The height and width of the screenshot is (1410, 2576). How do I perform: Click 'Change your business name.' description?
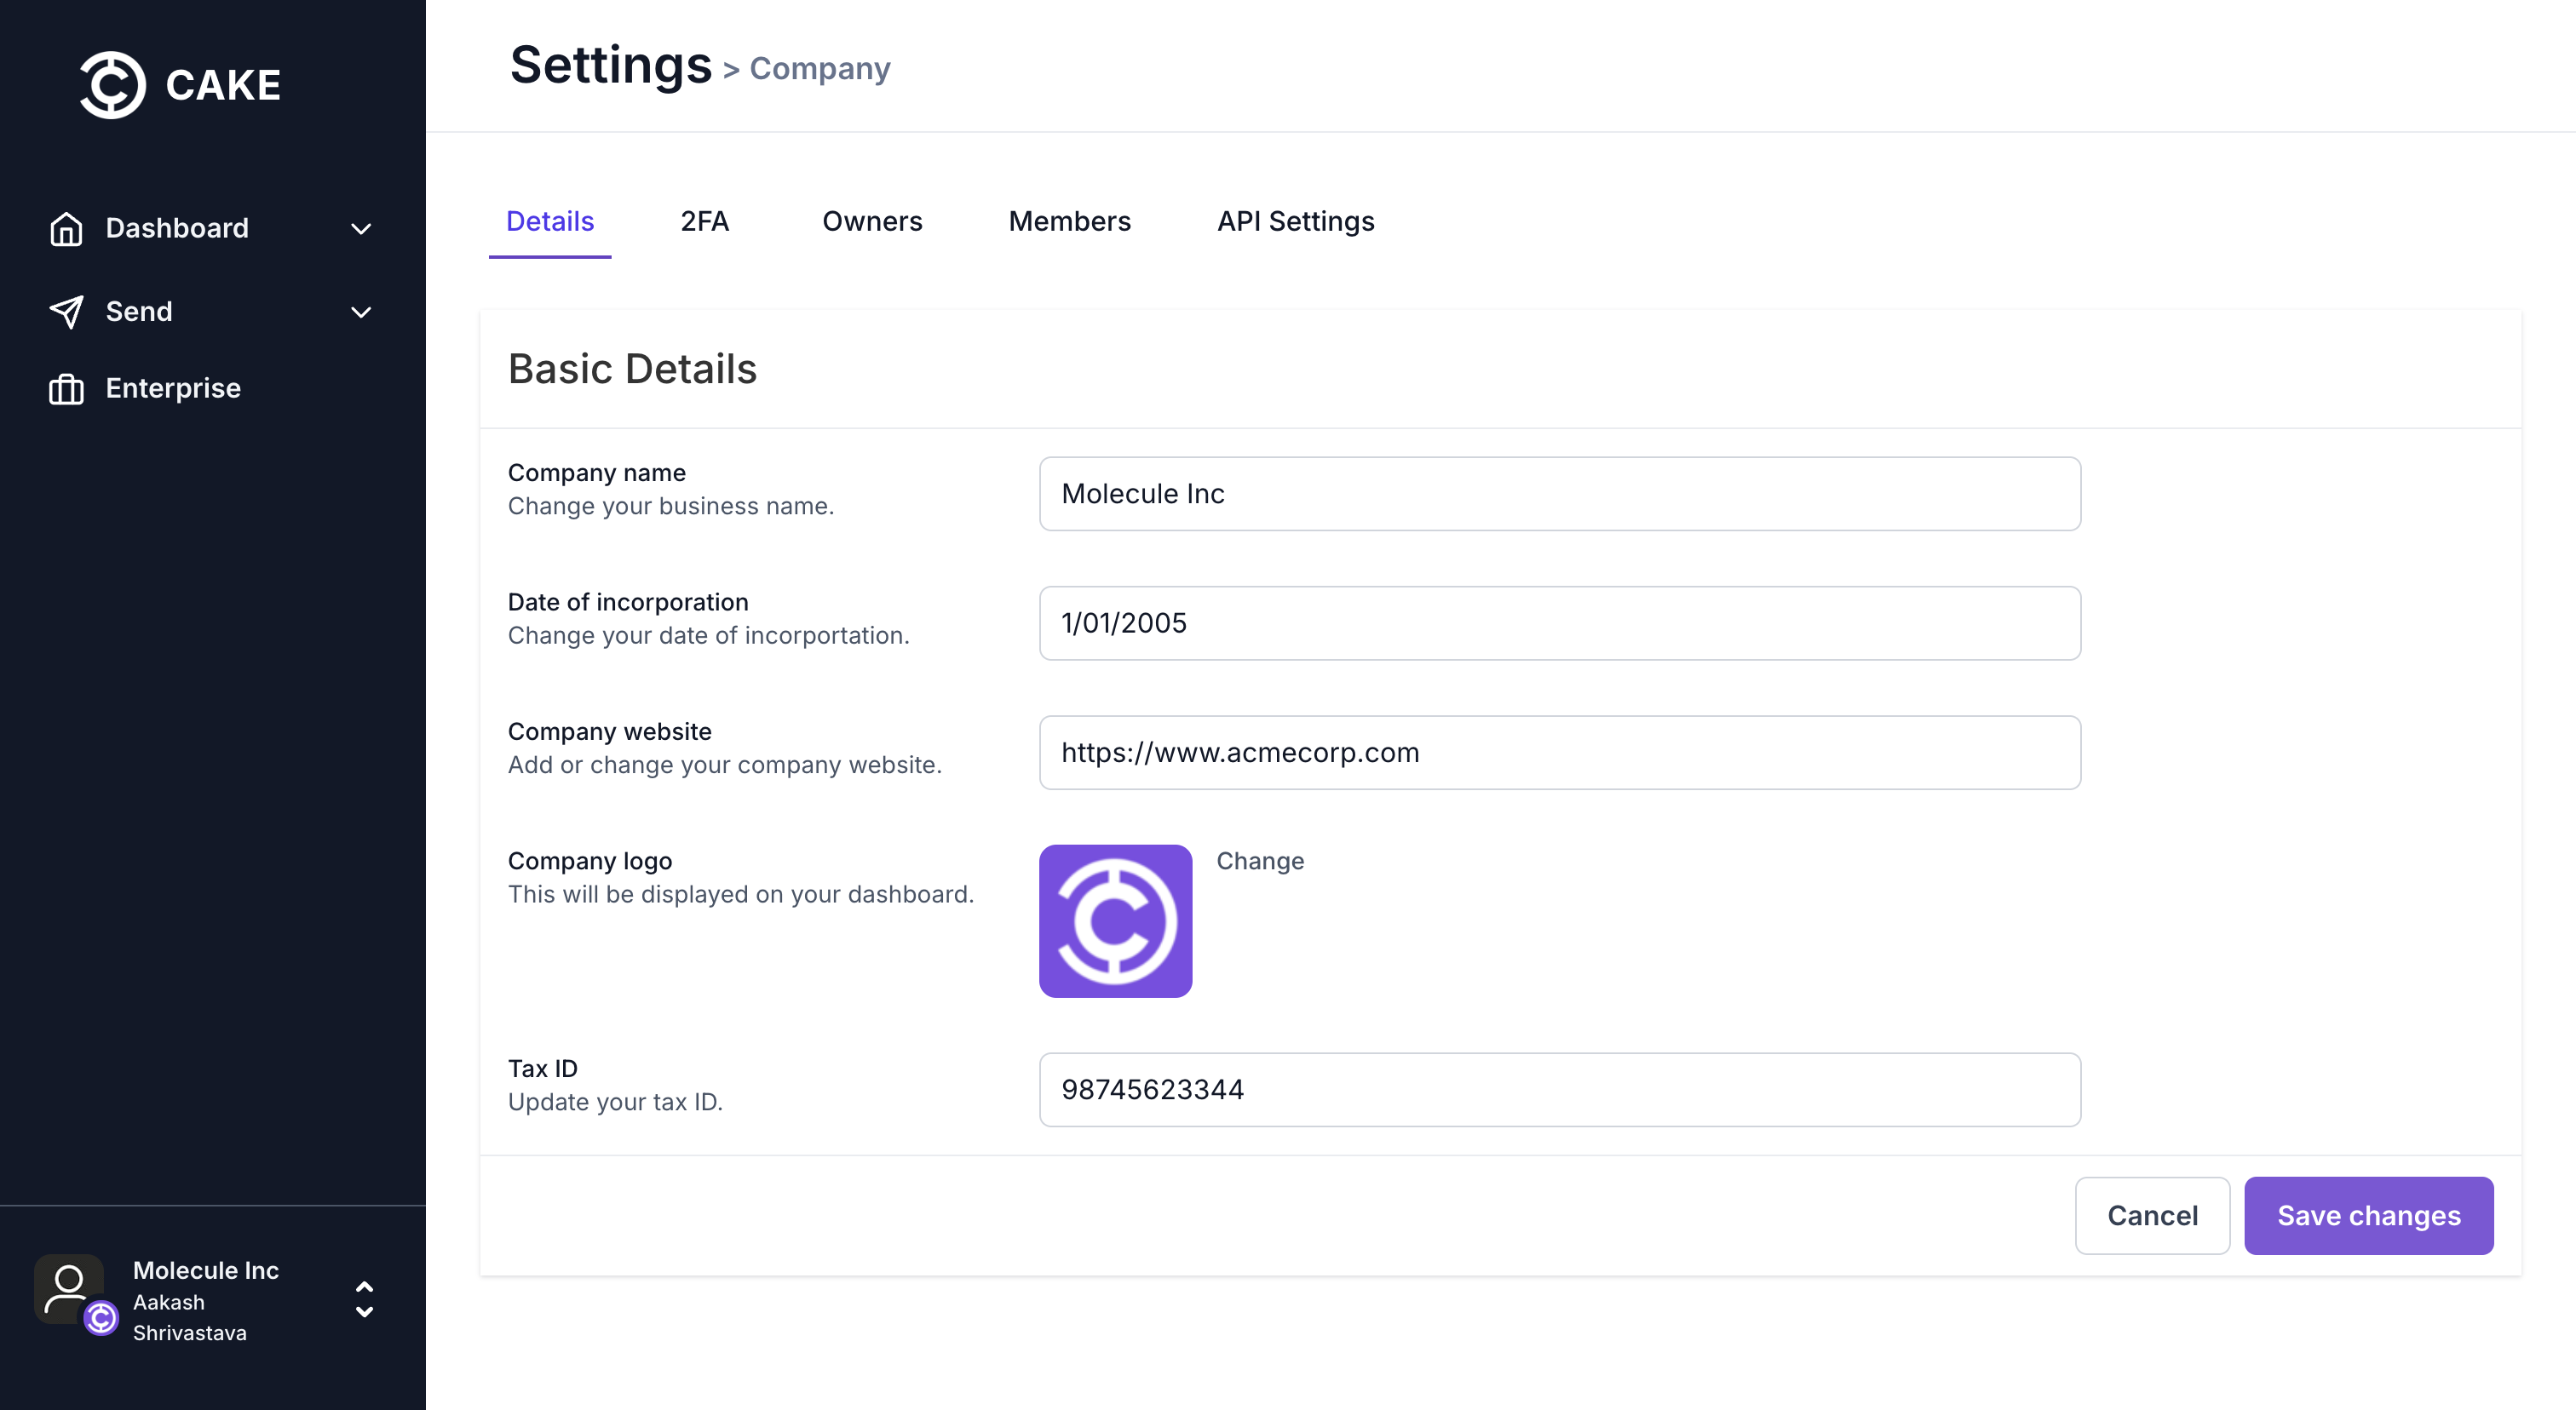tap(671, 507)
